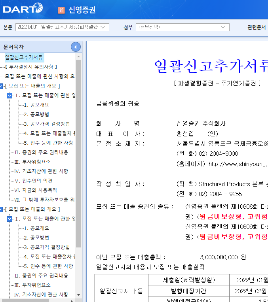Open 【 투자결정시 유의사항 】 section

31,67
